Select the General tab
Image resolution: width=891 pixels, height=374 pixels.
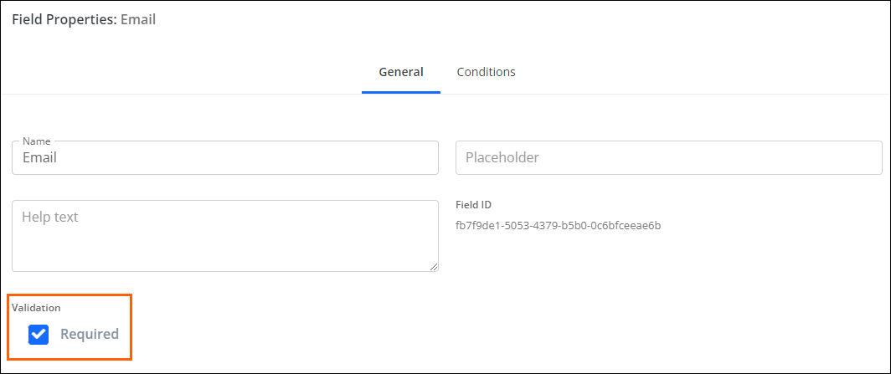point(401,72)
